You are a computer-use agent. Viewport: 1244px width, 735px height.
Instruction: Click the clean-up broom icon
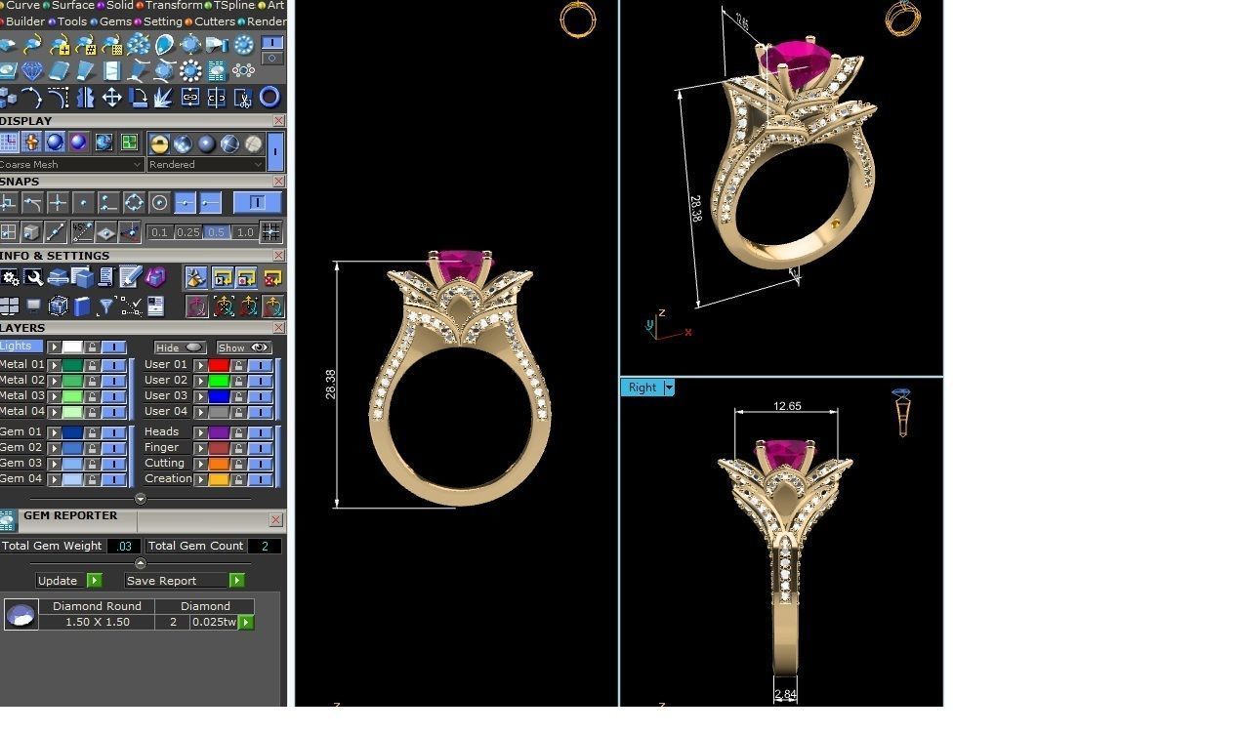pos(196,277)
